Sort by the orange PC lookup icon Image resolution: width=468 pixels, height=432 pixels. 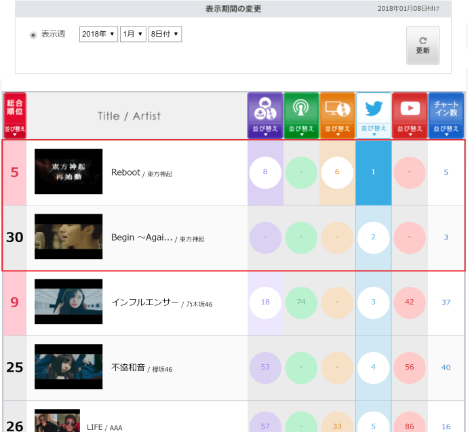337,115
